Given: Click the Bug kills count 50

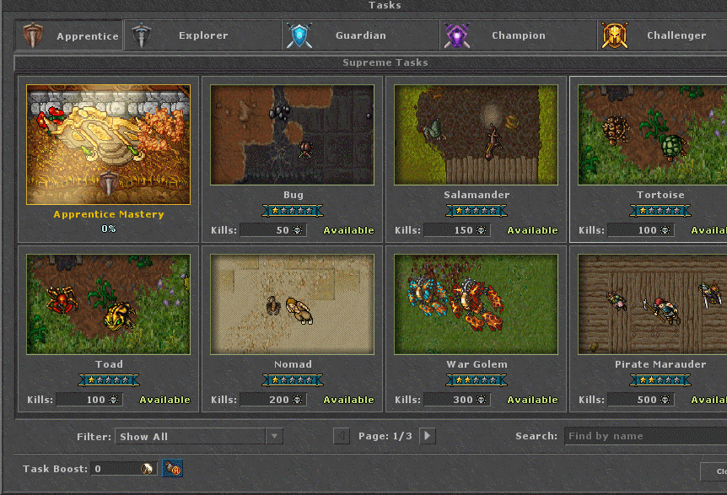Looking at the screenshot, I should pyautogui.click(x=283, y=230).
